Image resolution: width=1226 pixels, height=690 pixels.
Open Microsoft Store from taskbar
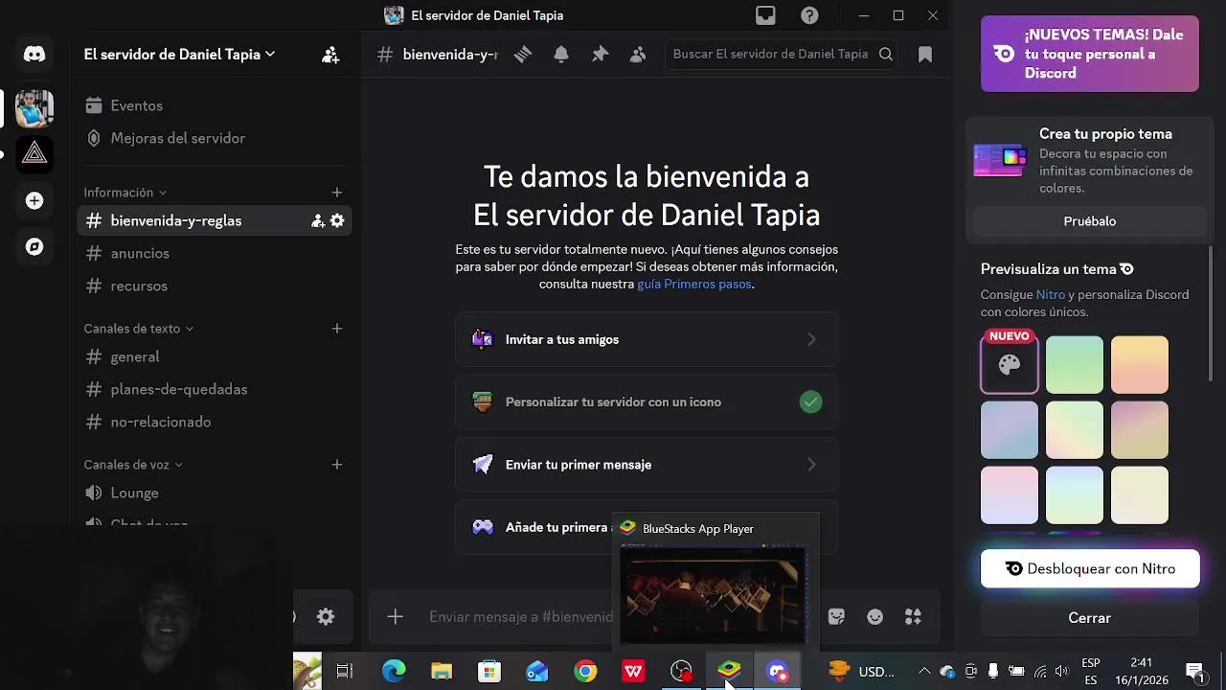coord(489,672)
